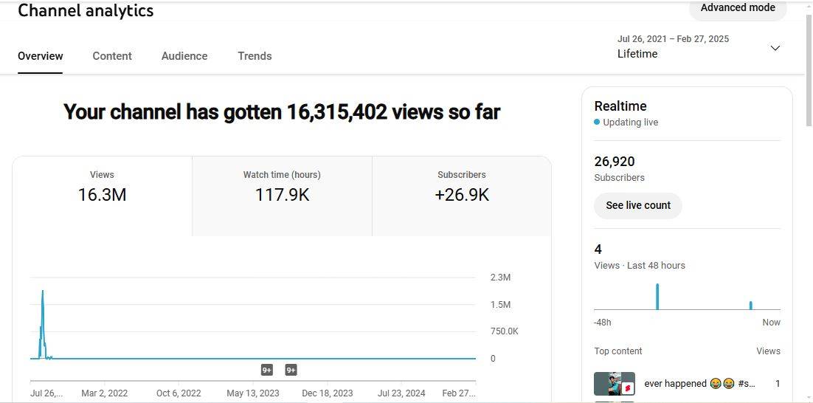Click the scrollbar down arrow
Viewport: 813px width, 403px height.
(808, 397)
